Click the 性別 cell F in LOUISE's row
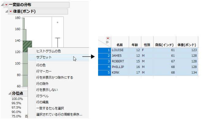Image resolution: width=202 pixels, height=119 pixels. point(147,50)
